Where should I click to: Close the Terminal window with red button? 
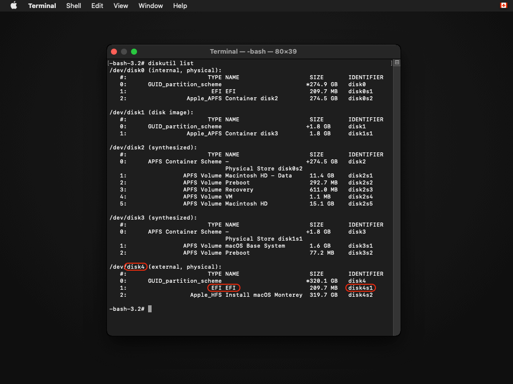coord(114,52)
